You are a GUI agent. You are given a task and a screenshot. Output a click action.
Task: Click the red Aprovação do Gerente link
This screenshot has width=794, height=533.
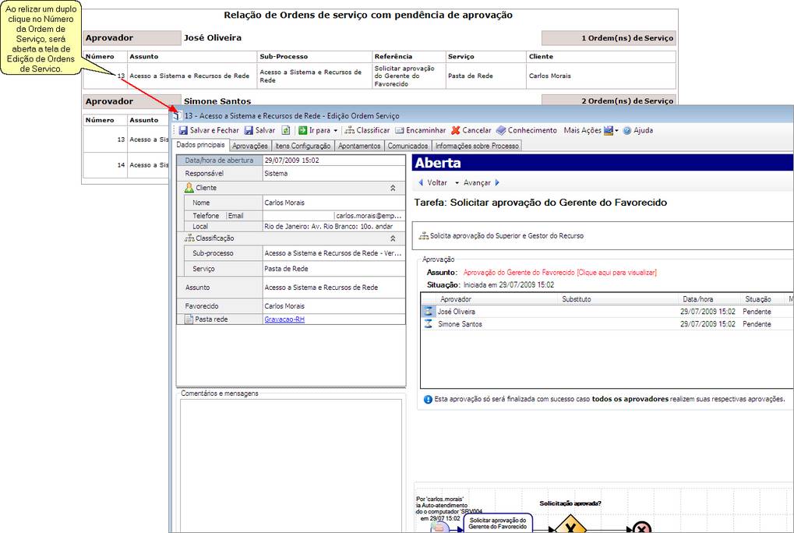pos(559,273)
